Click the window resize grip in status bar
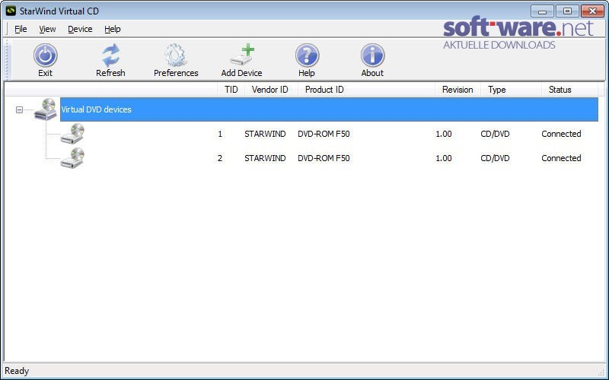609x380 pixels. tap(601, 373)
